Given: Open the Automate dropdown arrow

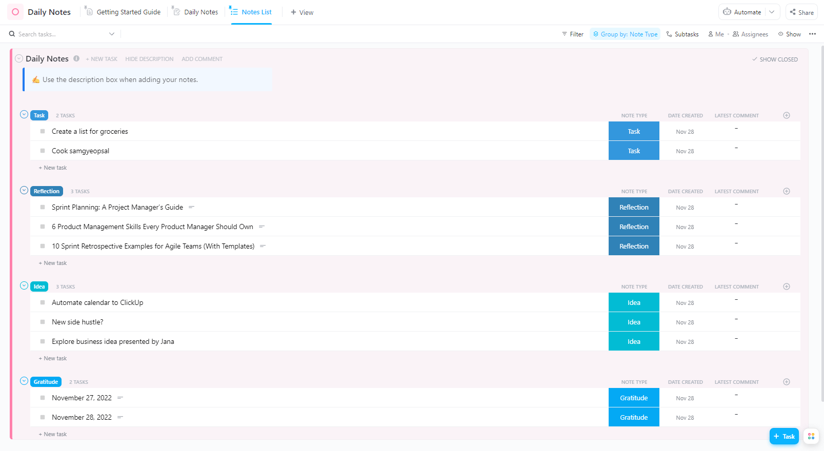Looking at the screenshot, I should click(772, 12).
